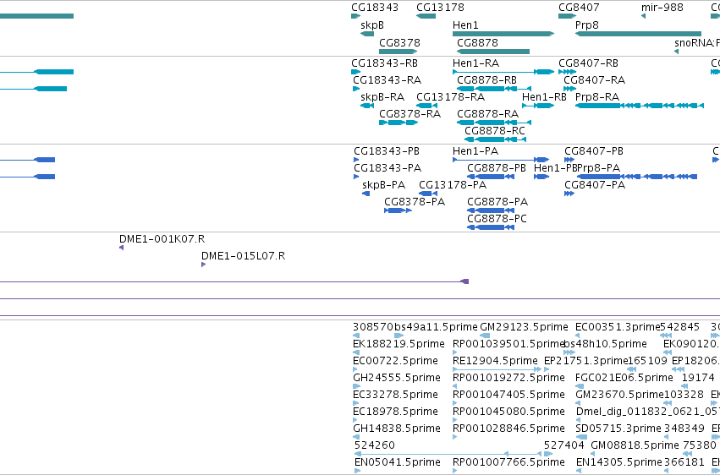Click the Hen1-RB transcript
720x475 pixels.
pyautogui.click(x=538, y=106)
